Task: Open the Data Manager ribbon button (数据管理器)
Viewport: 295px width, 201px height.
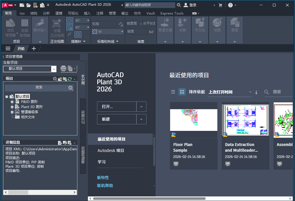Action: (x=25, y=28)
